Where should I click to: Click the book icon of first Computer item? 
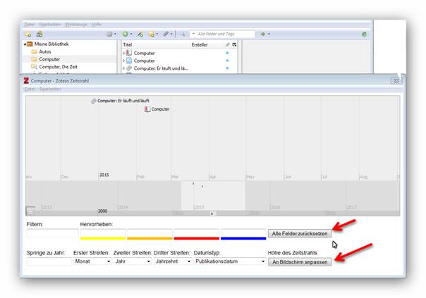(129, 53)
